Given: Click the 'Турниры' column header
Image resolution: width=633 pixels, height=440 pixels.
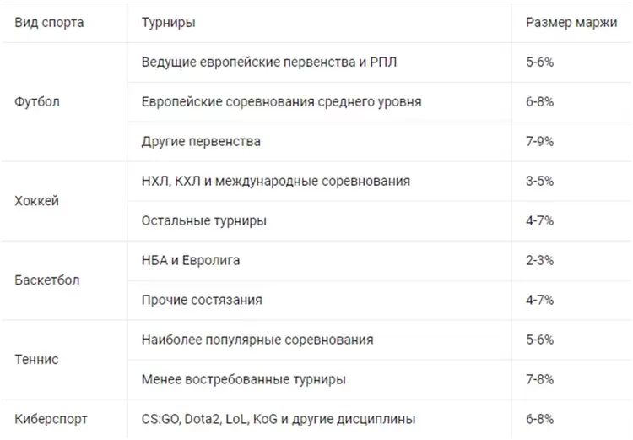Looking at the screenshot, I should coord(168,22).
